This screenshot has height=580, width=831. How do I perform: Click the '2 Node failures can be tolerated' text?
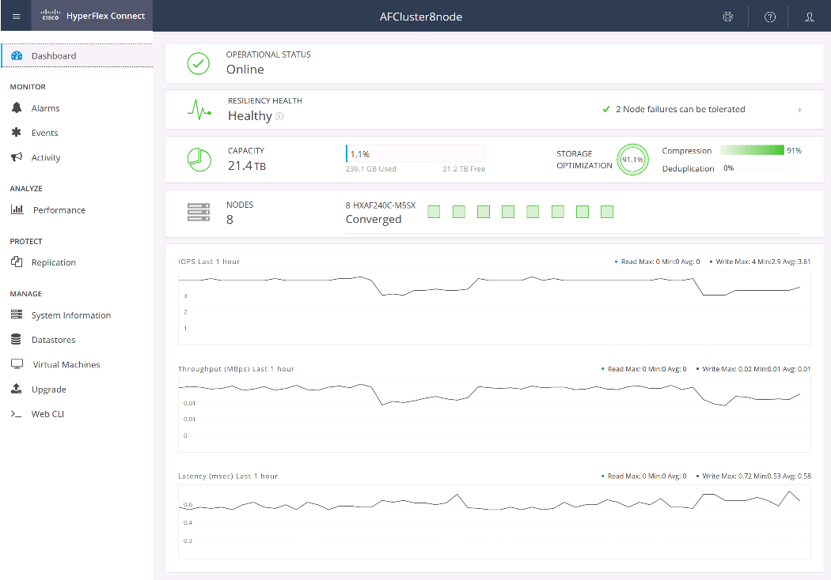coord(680,109)
